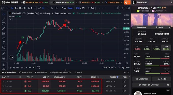Take a chart snapshot with camera icon
This screenshot has height=95, width=173.
click(x=128, y=8)
